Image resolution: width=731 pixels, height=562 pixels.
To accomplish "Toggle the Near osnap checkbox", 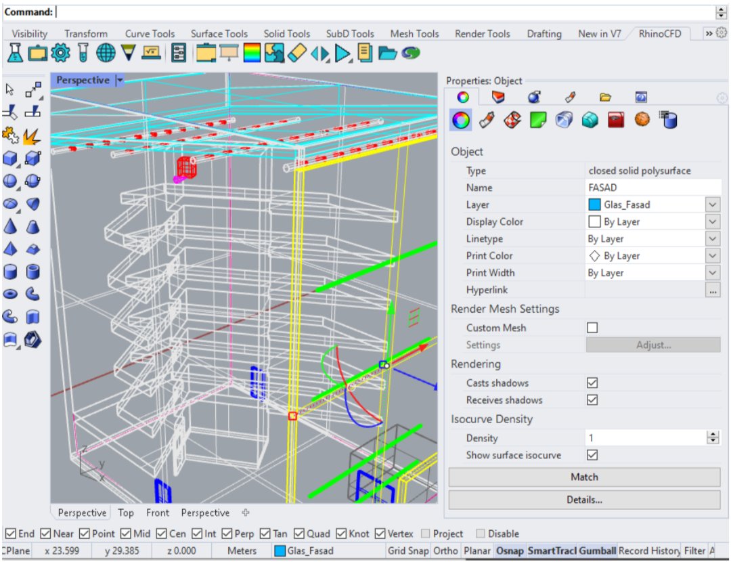I will coord(45,533).
